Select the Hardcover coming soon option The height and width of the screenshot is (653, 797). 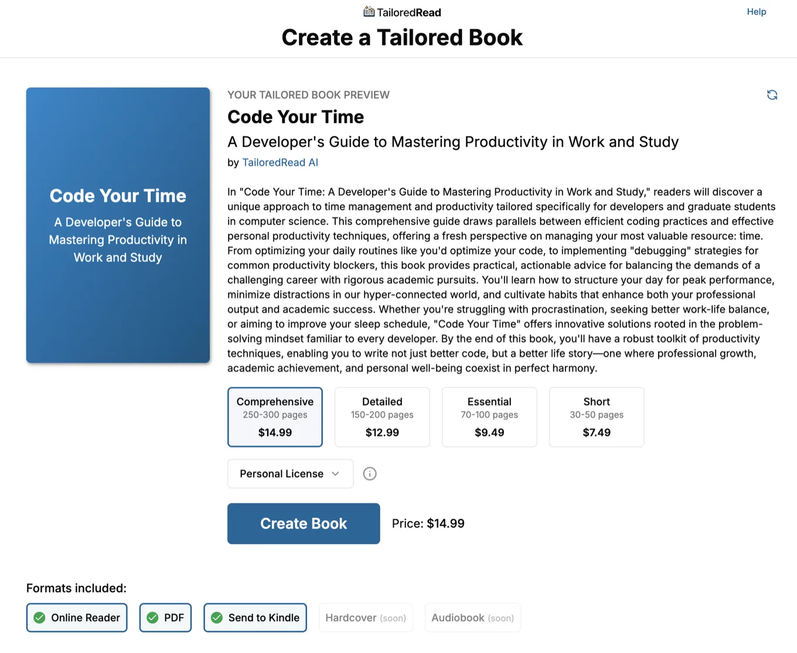click(366, 617)
